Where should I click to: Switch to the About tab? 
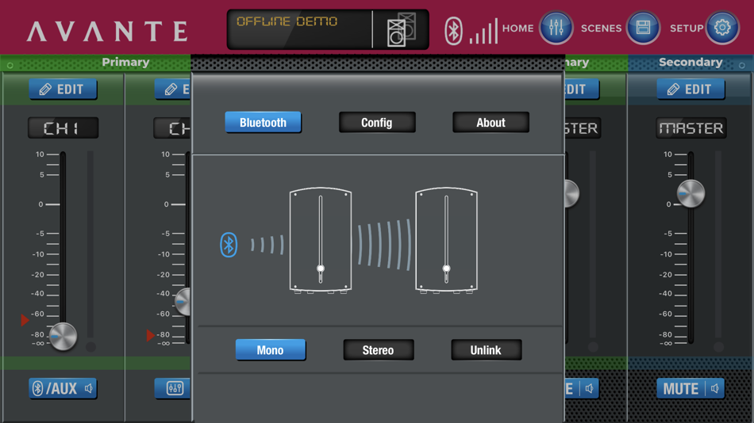coord(490,123)
